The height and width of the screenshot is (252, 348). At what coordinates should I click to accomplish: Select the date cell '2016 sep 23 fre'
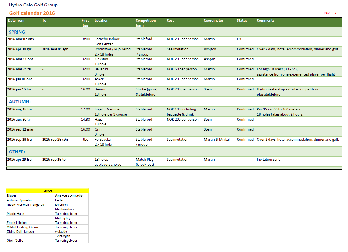19,140
